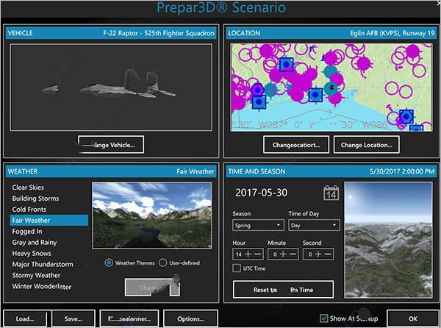Uncheck the Show At Startup checkbox

click(x=323, y=318)
